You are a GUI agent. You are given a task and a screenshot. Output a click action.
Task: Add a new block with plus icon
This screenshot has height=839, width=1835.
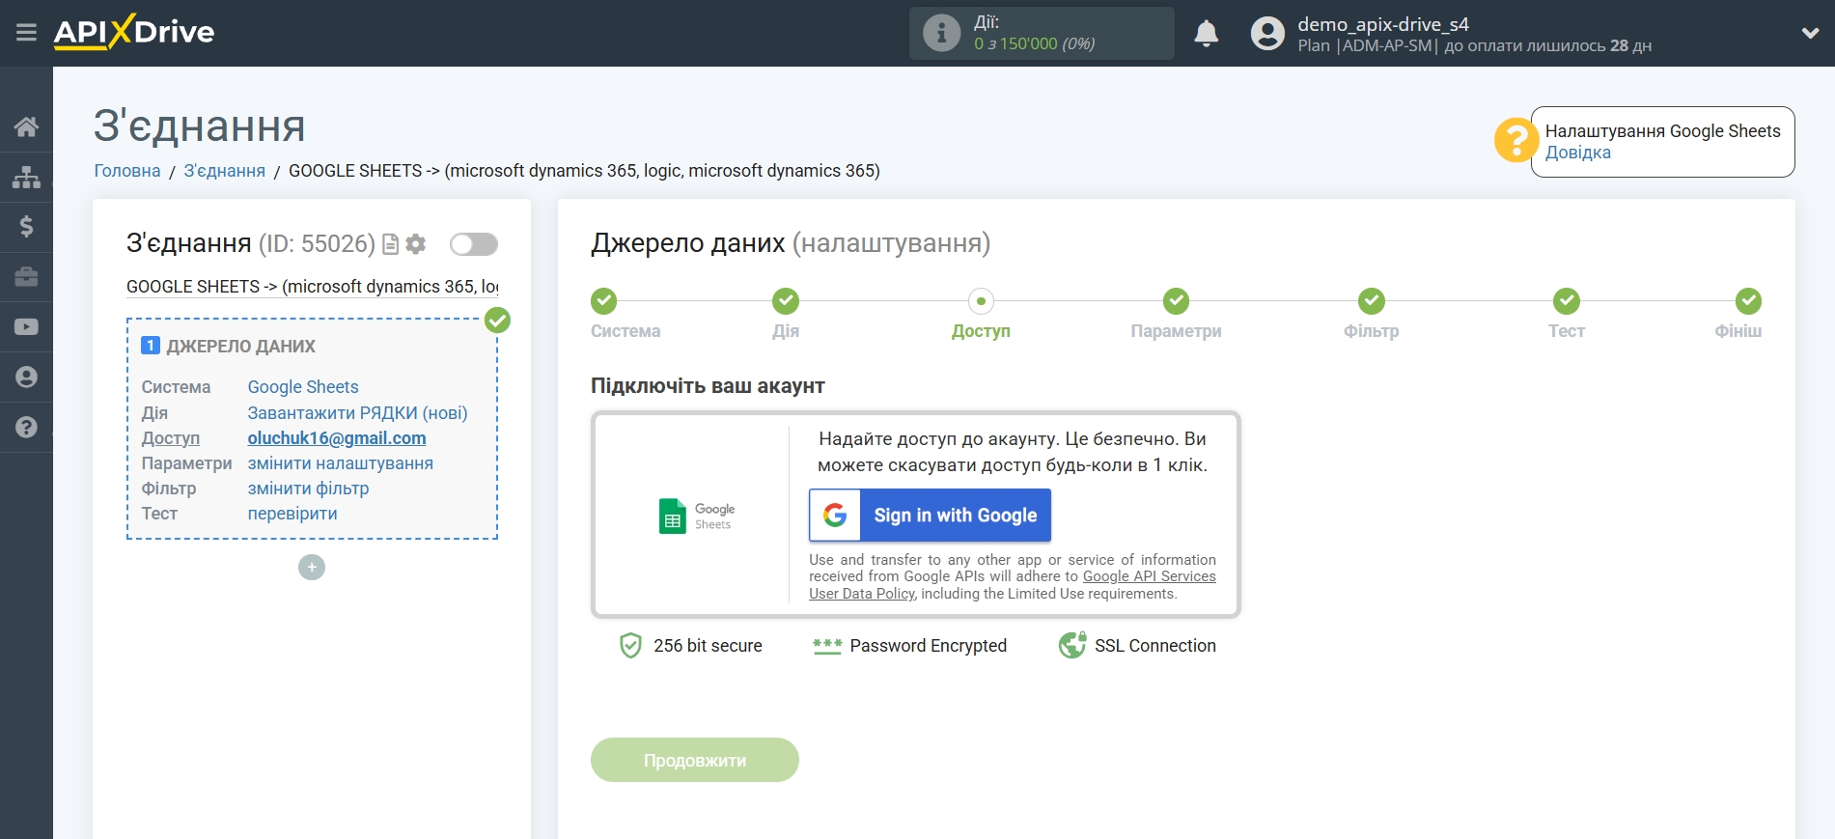[x=312, y=567]
